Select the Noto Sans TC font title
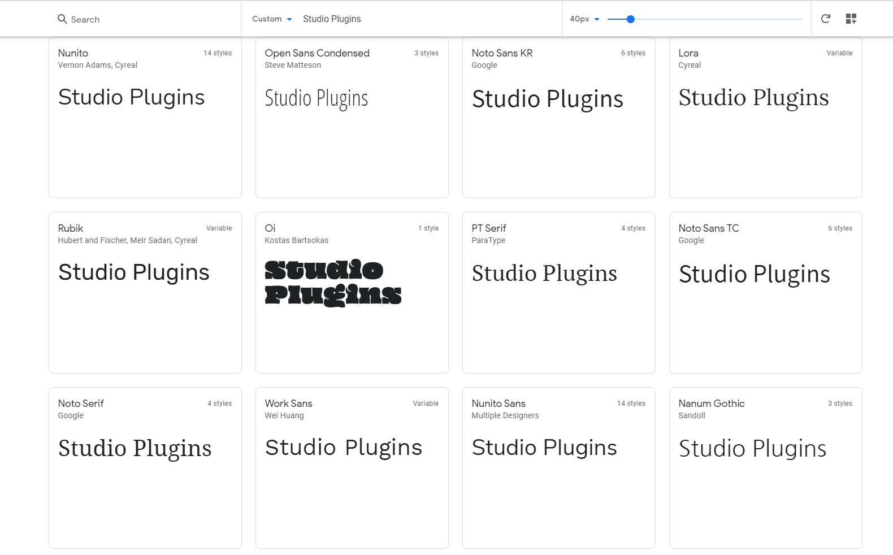 tap(709, 228)
